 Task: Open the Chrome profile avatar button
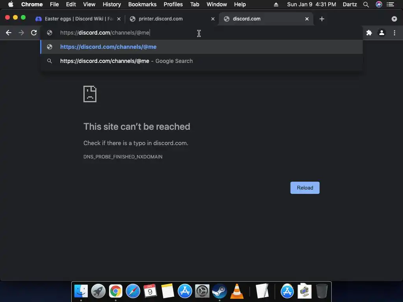tap(382, 33)
